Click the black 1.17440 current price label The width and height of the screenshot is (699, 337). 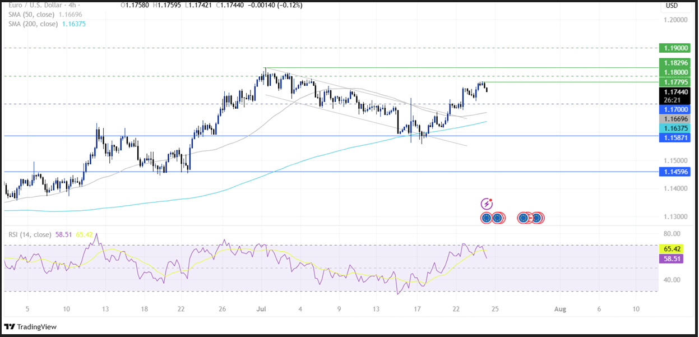[x=675, y=91]
